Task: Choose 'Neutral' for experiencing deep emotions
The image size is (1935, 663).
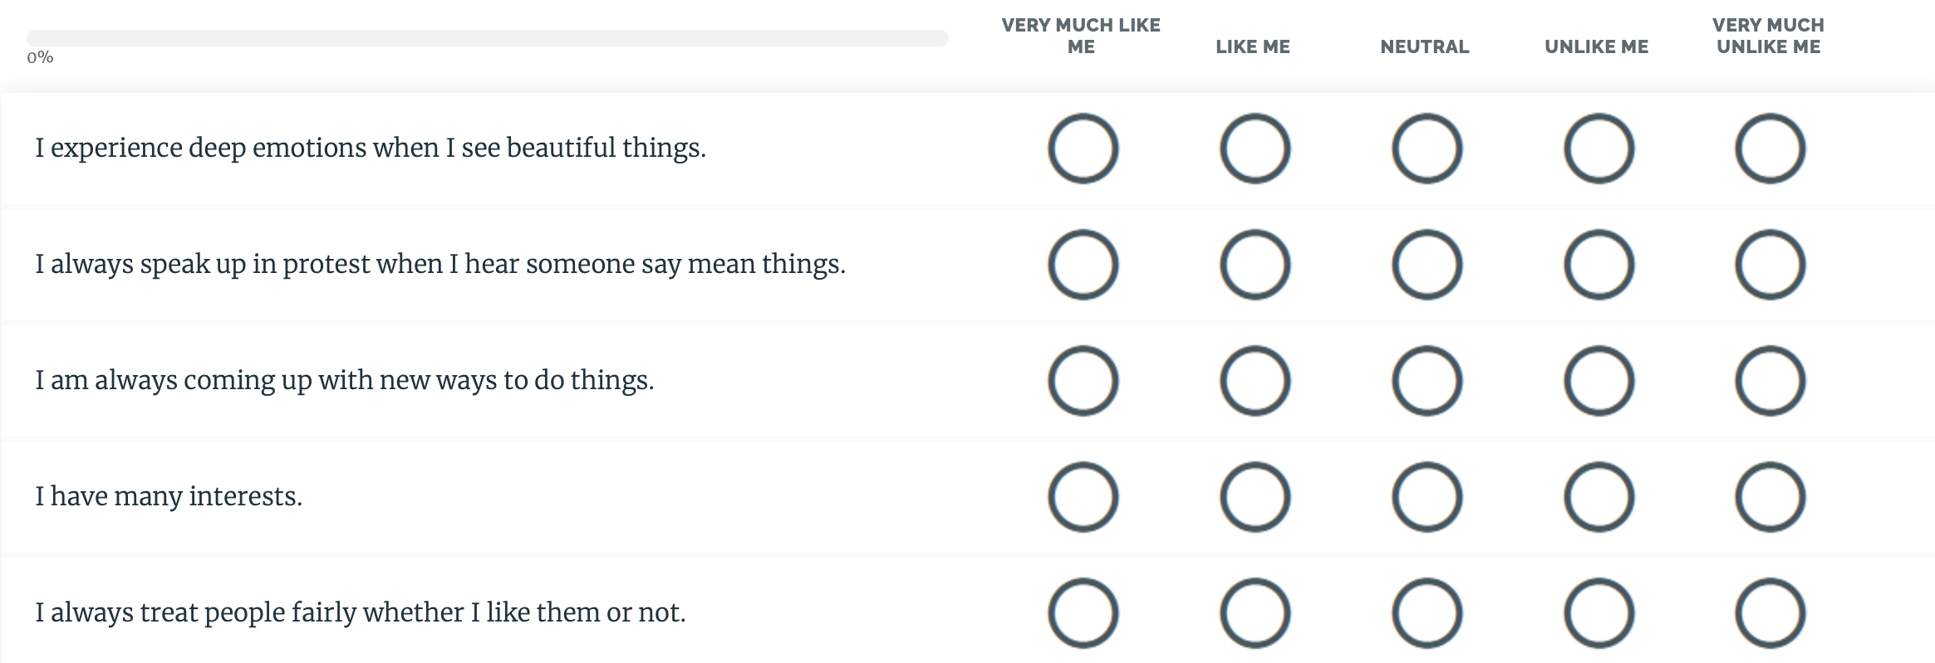Action: [x=1427, y=149]
